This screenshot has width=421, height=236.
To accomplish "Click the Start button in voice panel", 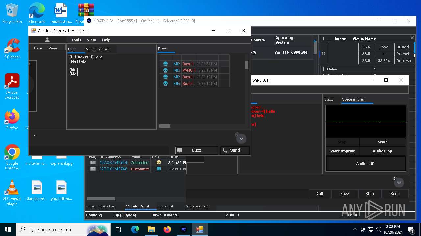I will click(383, 142).
